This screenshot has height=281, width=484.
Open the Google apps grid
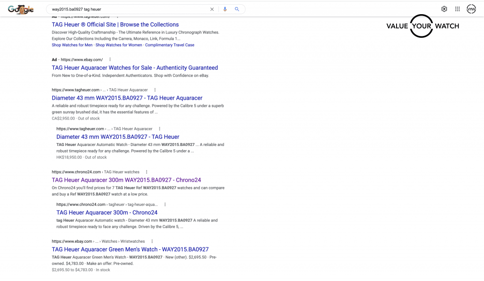[458, 9]
